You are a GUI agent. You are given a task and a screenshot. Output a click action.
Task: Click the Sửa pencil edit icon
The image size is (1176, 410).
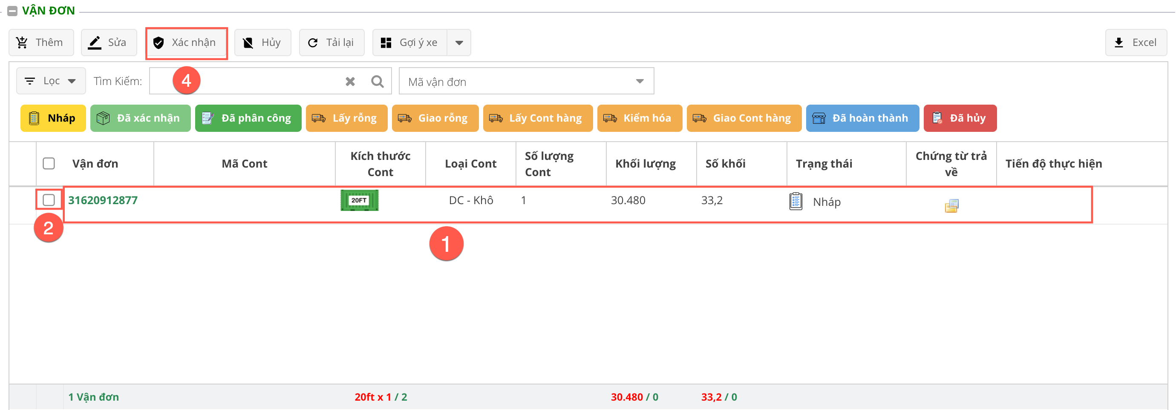point(95,43)
